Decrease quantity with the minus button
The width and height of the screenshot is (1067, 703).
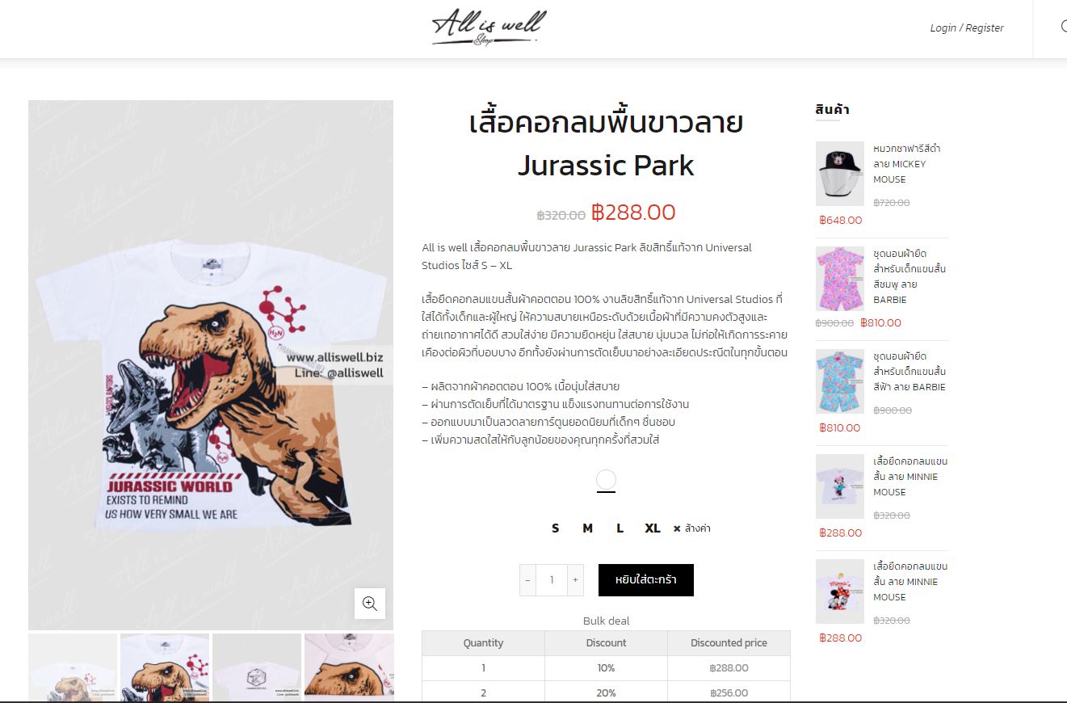(528, 580)
